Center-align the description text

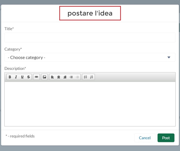coord(59,77)
